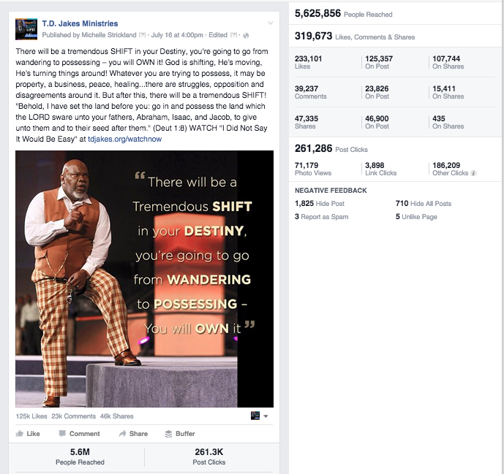Click the Like thumbs-up icon
The image size is (504, 474).
pos(20,434)
